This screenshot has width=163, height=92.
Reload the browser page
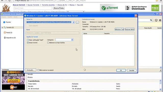(9, 1)
